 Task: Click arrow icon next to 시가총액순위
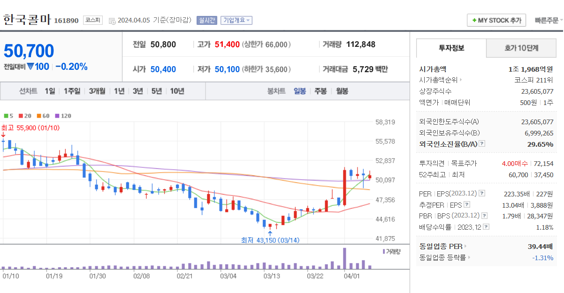pos(461,80)
